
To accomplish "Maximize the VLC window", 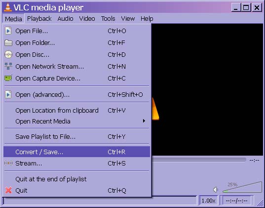I will click(x=246, y=7).
